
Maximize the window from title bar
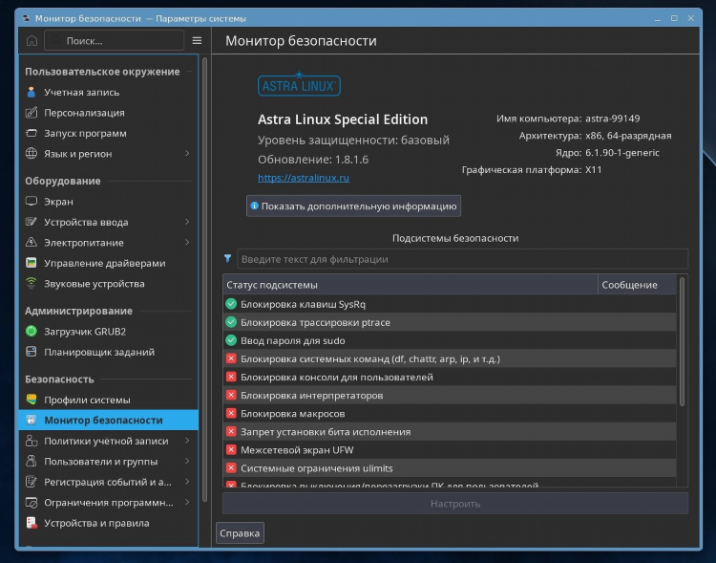[x=674, y=18]
